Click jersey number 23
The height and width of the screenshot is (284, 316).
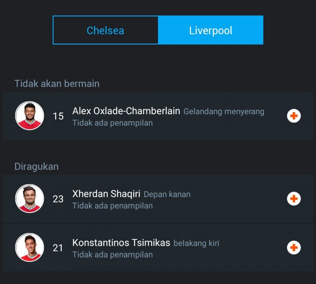(58, 199)
